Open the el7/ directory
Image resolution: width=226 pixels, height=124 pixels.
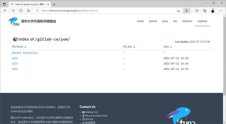click(15, 64)
